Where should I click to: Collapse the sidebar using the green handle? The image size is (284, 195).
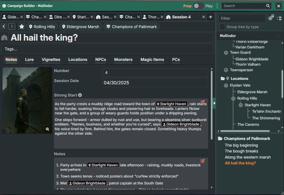point(214,103)
